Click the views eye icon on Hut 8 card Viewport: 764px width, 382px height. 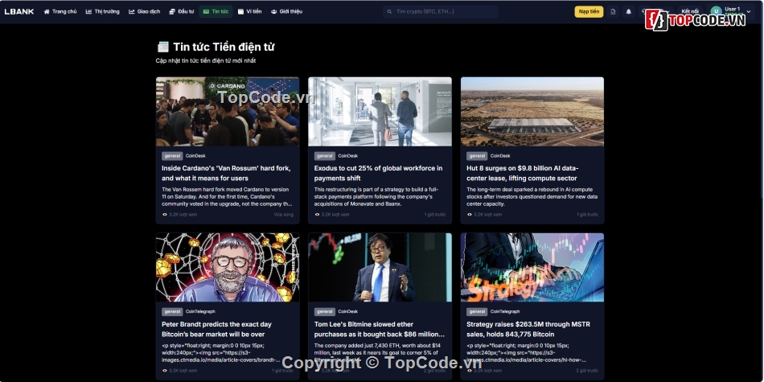(470, 215)
